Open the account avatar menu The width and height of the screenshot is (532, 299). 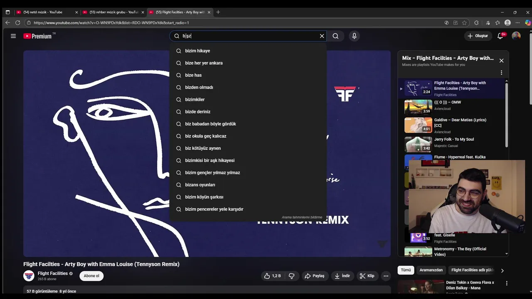[516, 36]
